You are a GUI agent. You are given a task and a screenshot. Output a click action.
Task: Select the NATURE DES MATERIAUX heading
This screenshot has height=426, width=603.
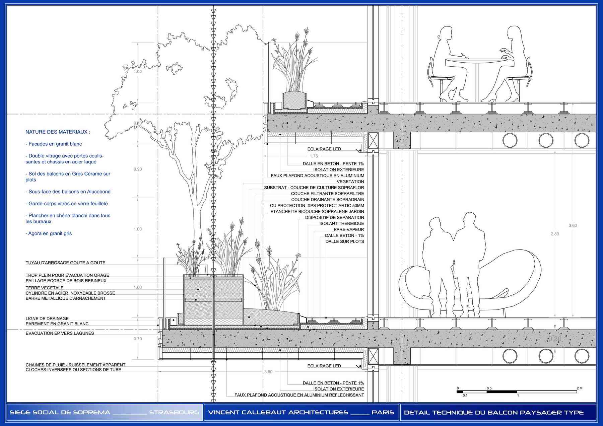tap(58, 132)
